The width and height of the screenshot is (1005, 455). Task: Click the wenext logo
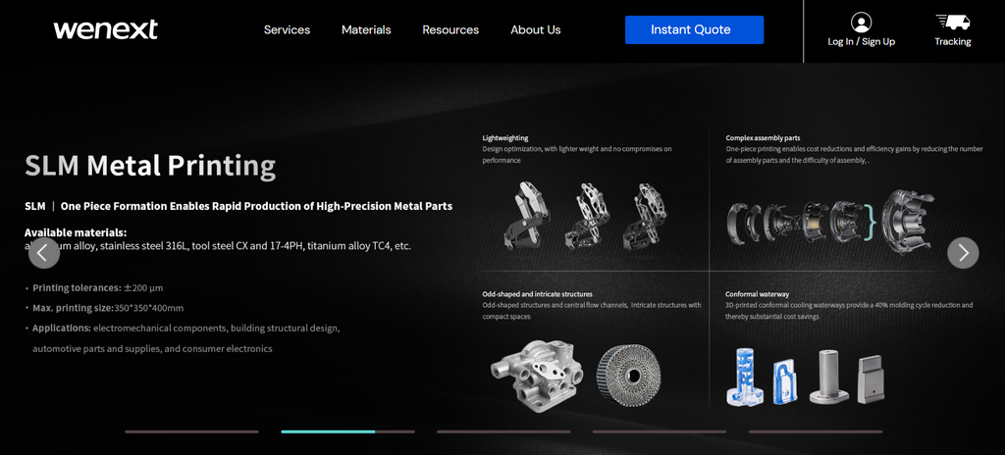click(x=106, y=29)
